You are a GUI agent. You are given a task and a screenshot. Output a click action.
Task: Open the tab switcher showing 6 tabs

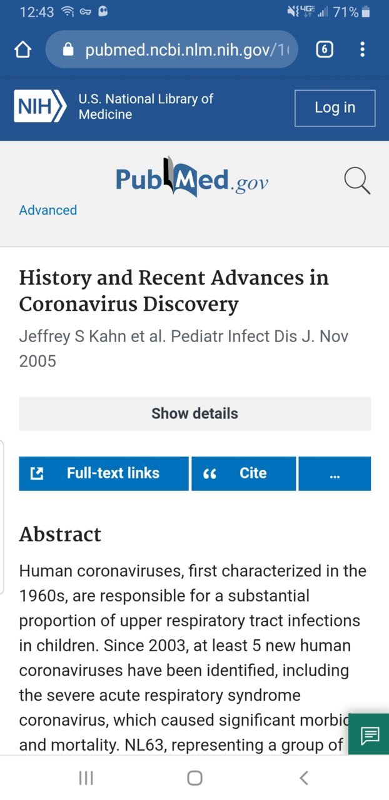(x=324, y=49)
